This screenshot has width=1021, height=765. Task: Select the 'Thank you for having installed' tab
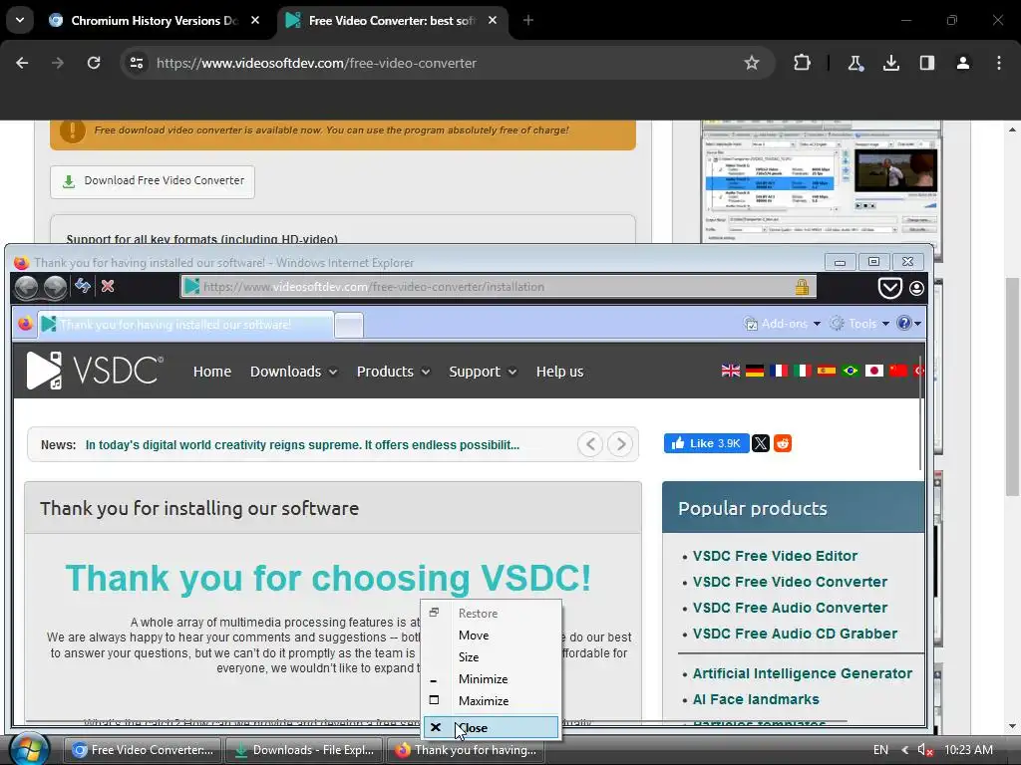point(185,325)
